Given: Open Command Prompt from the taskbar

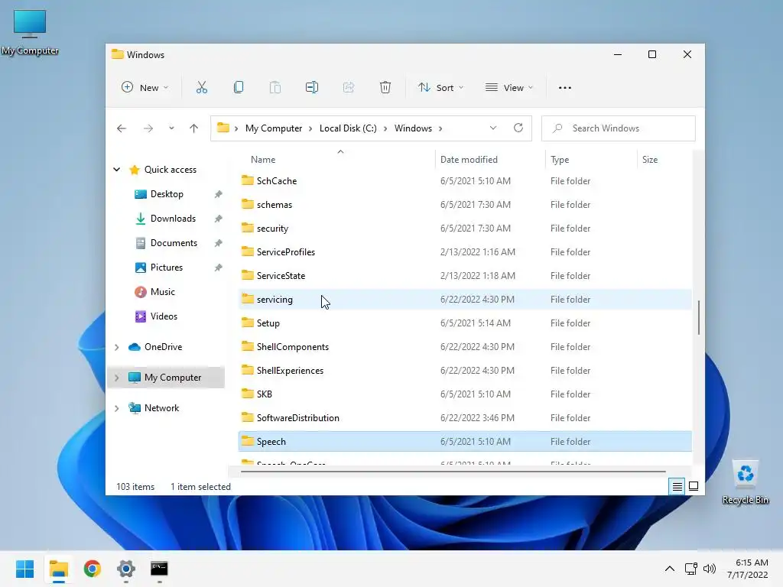Looking at the screenshot, I should (159, 569).
